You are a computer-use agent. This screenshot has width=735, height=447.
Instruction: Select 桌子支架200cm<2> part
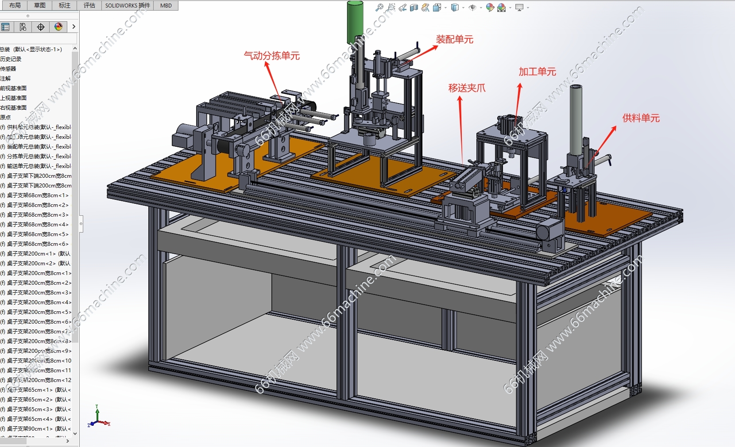[35, 263]
